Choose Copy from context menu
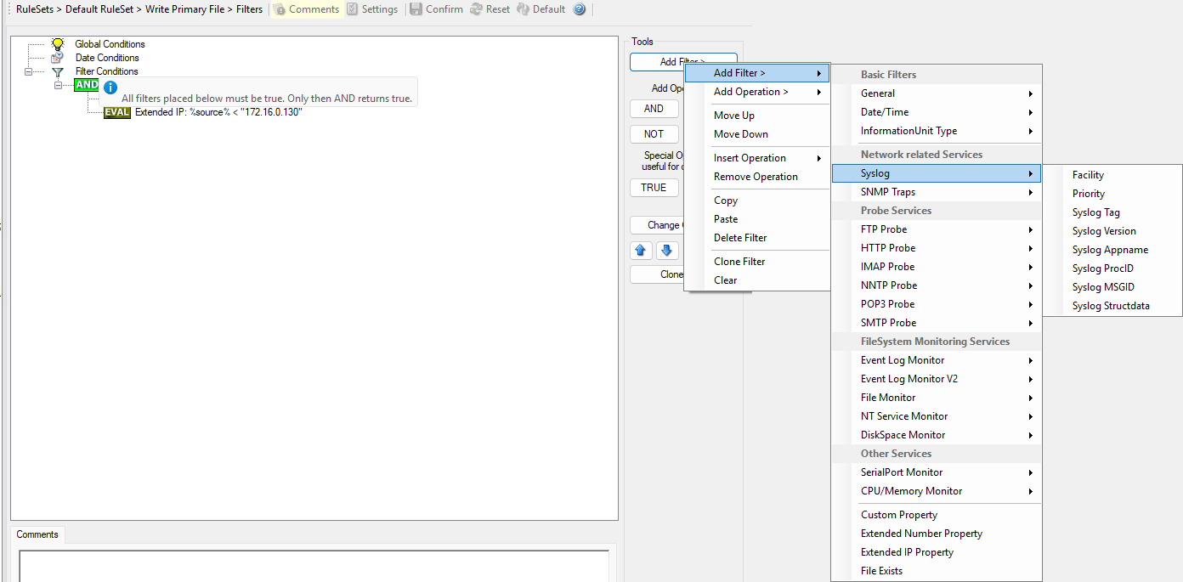 (757, 201)
